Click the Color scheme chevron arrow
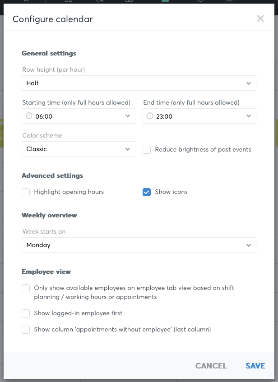Viewport: 278px width, 382px height. pyautogui.click(x=128, y=149)
